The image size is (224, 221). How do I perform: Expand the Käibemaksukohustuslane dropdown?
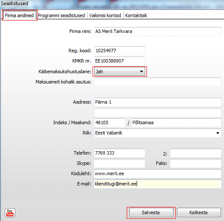tap(119, 72)
